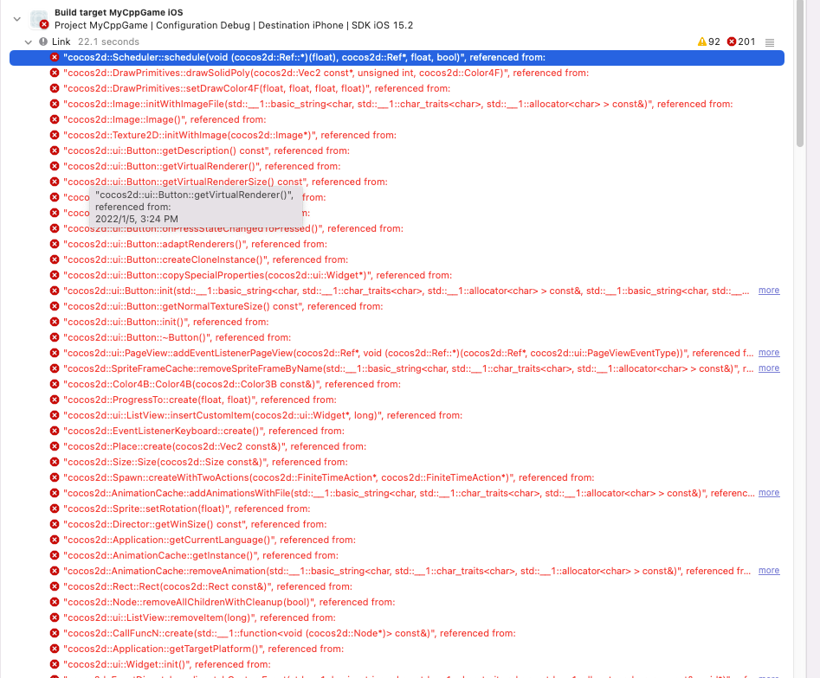This screenshot has height=678, width=820.
Task: Click error icon for Image::initWithImageFile row
Action: [55, 104]
